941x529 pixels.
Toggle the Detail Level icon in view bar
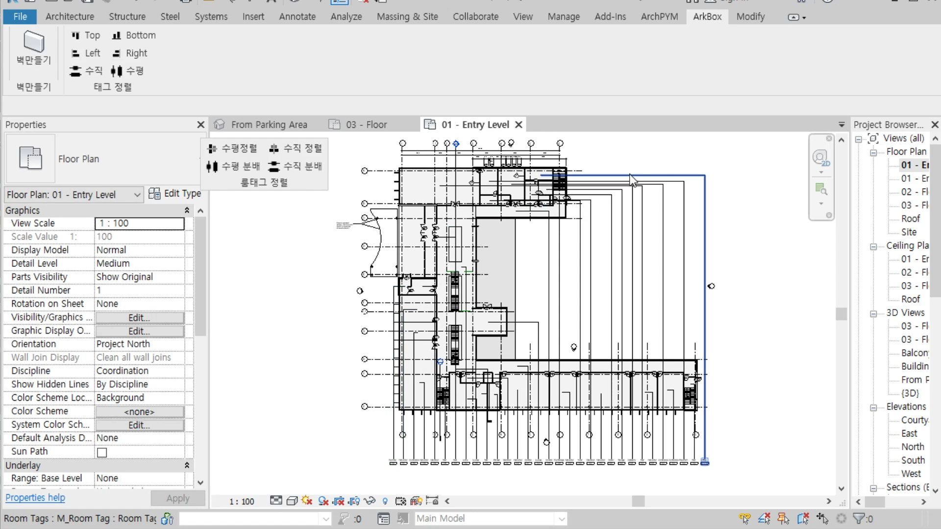[276, 501]
